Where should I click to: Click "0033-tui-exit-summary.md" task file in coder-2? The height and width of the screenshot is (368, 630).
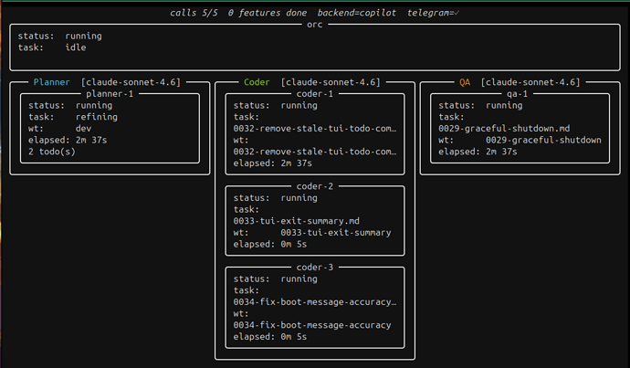pyautogui.click(x=297, y=221)
